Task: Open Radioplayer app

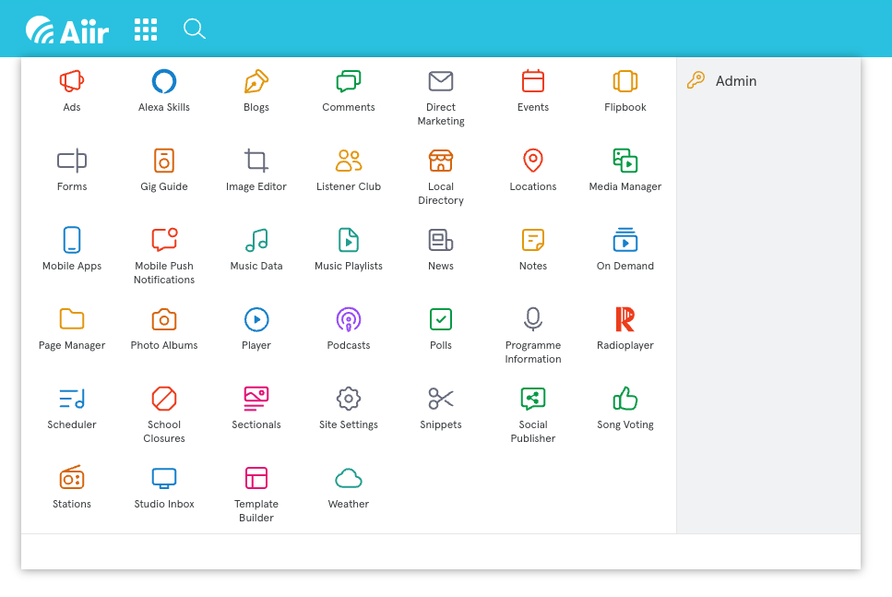Action: 625,320
